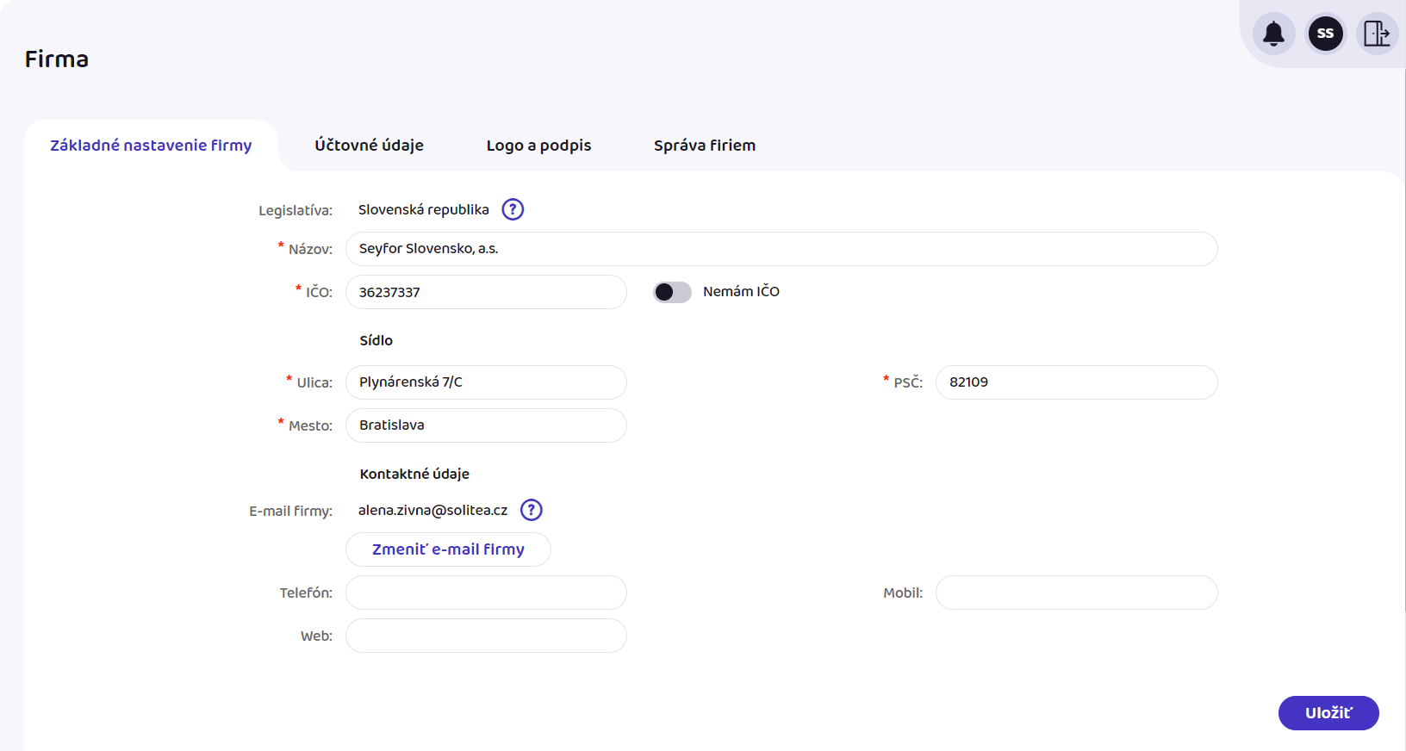
Task: Open the Správa firiem tab
Action: pyautogui.click(x=704, y=146)
